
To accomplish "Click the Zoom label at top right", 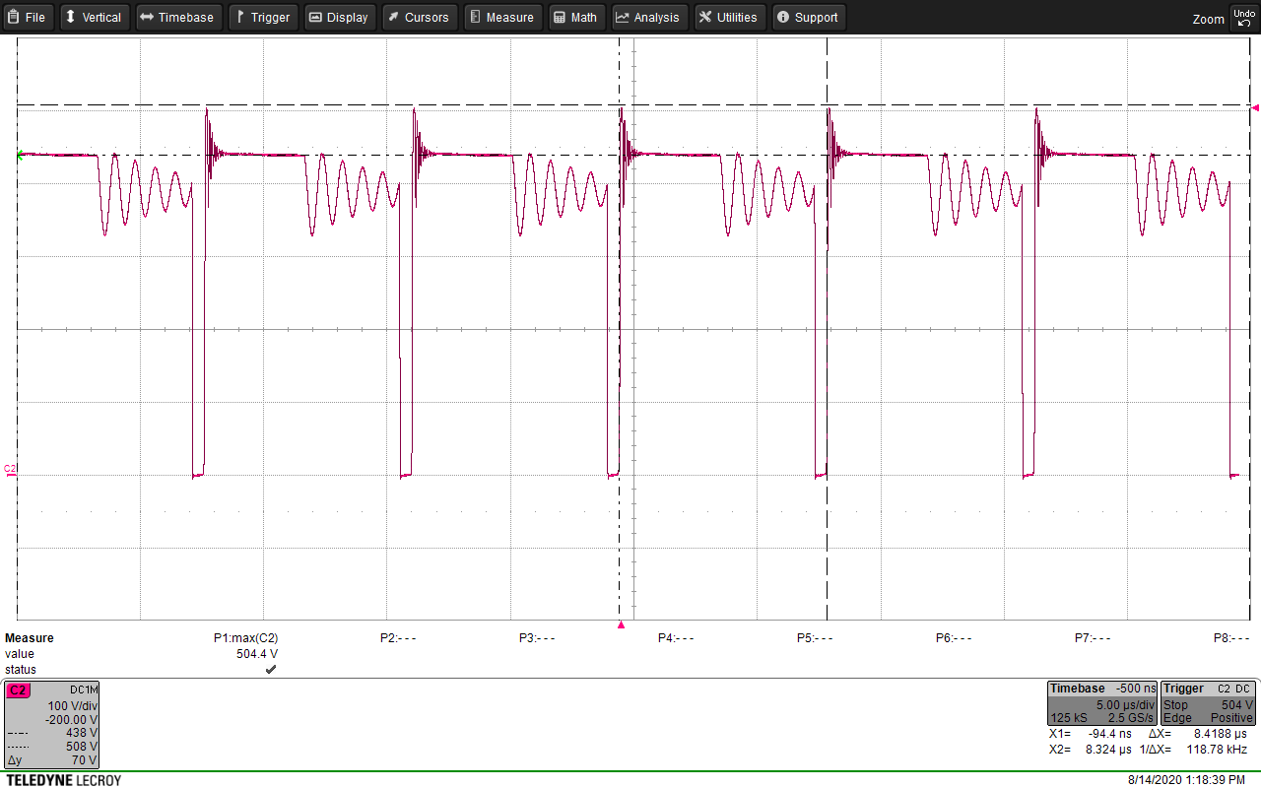I will pyautogui.click(x=1208, y=19).
